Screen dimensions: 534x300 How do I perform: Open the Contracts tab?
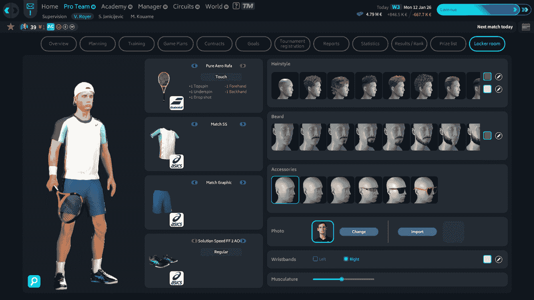(x=214, y=44)
